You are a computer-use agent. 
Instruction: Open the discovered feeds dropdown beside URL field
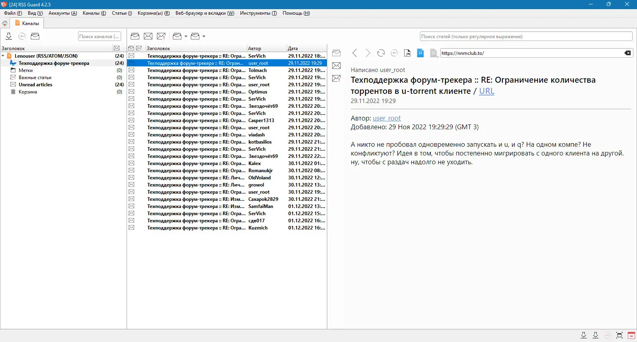[x=434, y=53]
